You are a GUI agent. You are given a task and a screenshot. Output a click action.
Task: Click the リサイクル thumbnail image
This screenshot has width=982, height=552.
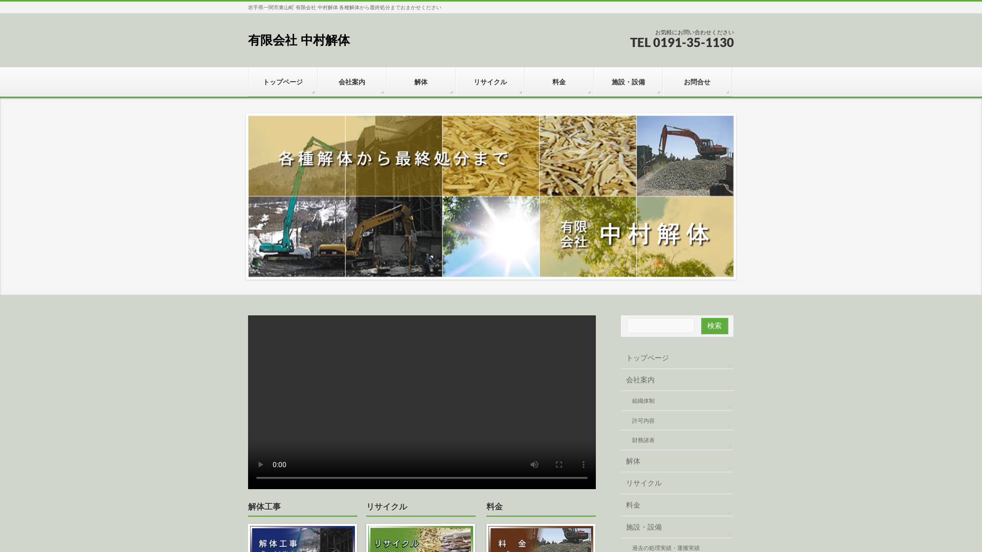[420, 539]
